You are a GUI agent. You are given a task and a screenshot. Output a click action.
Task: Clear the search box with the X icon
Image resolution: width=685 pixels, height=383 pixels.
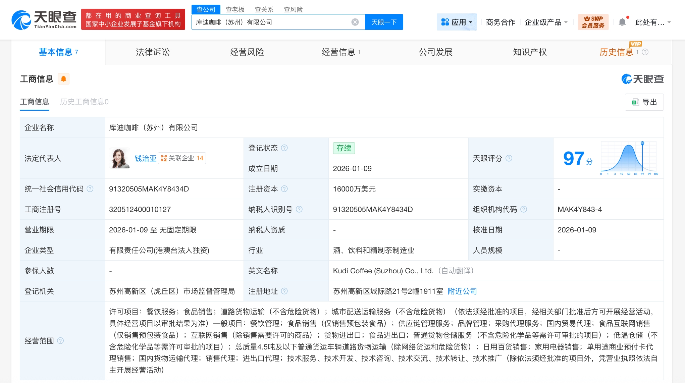click(355, 22)
